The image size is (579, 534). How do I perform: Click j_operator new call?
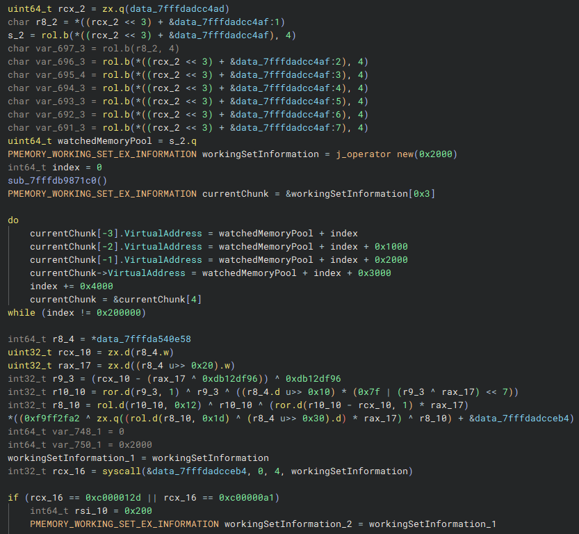click(x=375, y=154)
